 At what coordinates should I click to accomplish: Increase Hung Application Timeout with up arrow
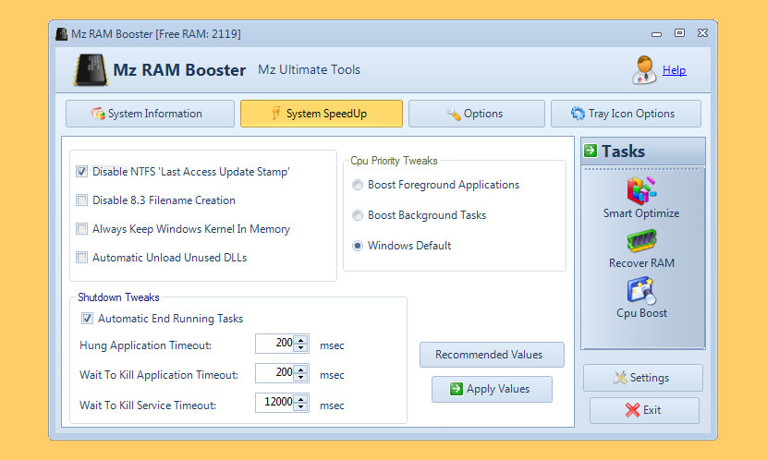click(301, 341)
